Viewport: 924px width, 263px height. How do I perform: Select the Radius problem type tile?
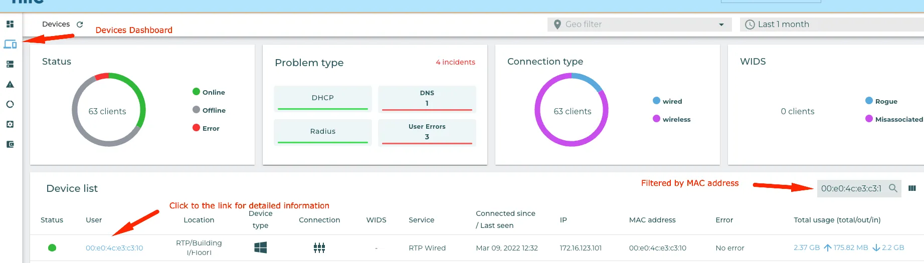click(323, 132)
